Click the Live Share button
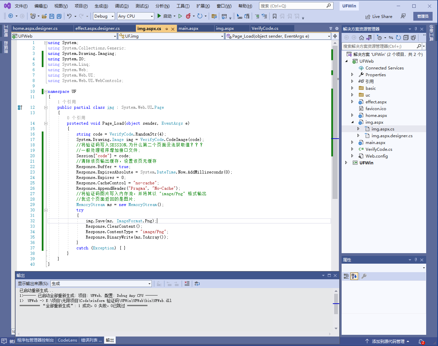The image size is (438, 346). coord(379,16)
